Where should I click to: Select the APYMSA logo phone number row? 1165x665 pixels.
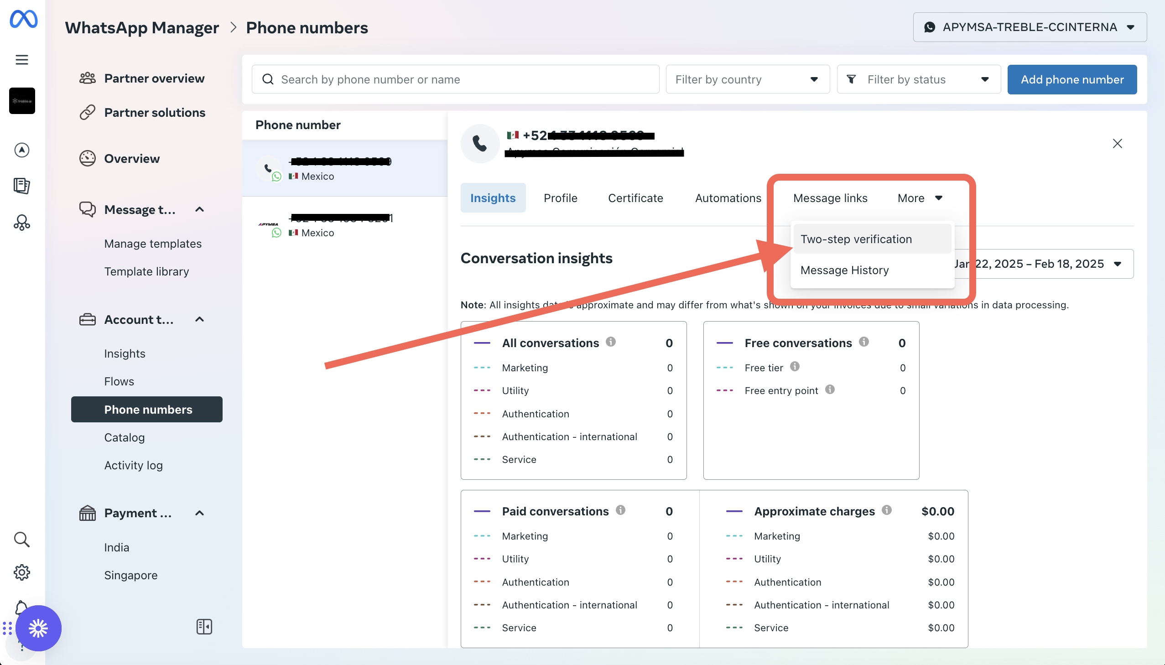[344, 225]
